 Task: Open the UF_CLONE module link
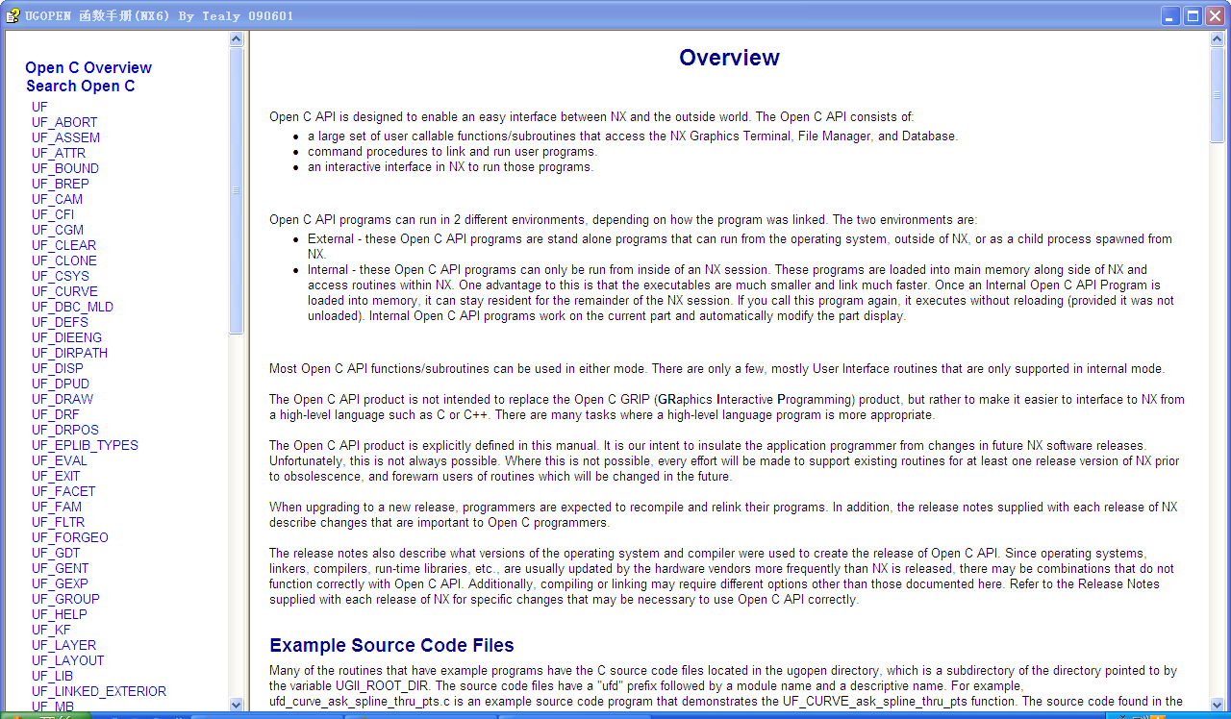coord(64,260)
